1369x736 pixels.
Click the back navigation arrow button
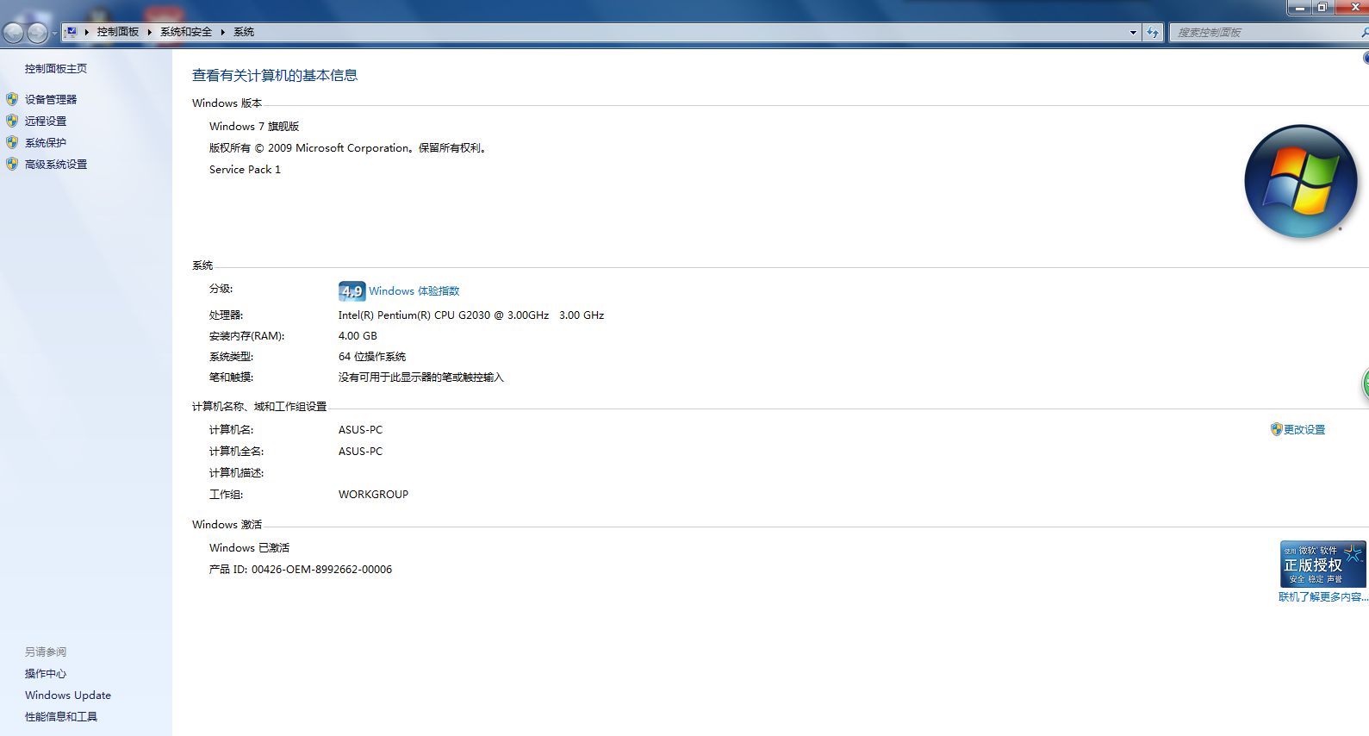(13, 33)
